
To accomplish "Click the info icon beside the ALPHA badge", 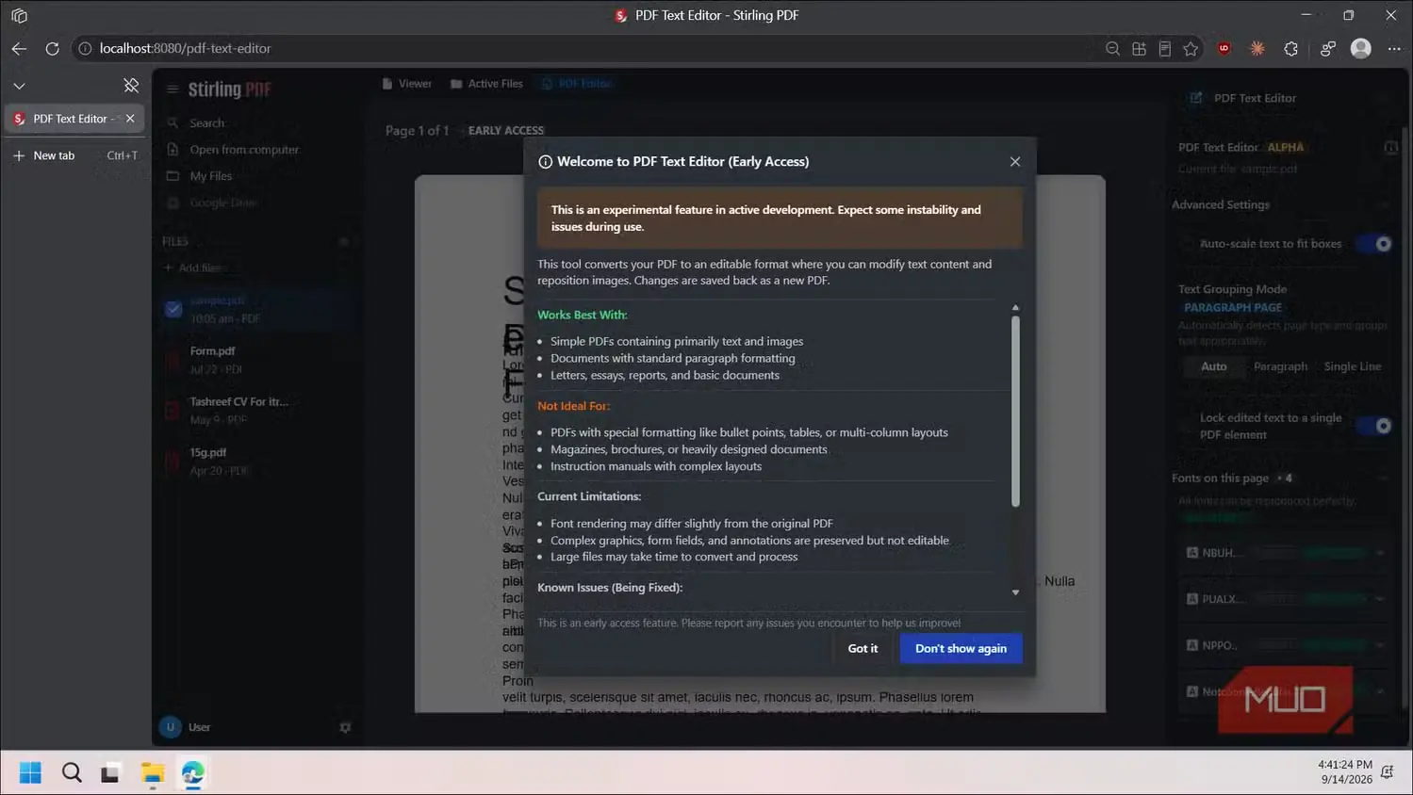I will (1390, 147).
